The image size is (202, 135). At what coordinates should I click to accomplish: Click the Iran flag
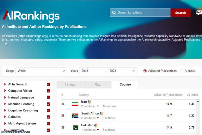tap(75, 104)
